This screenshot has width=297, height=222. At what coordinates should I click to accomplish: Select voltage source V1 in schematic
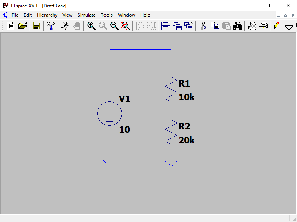[x=109, y=114]
